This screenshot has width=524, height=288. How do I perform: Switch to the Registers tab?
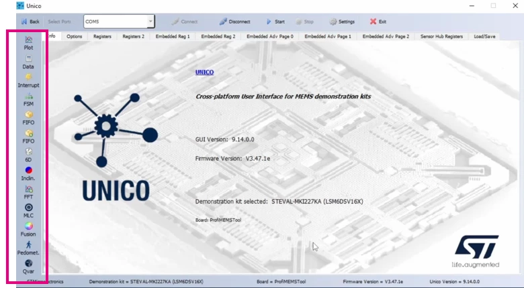[x=102, y=36]
